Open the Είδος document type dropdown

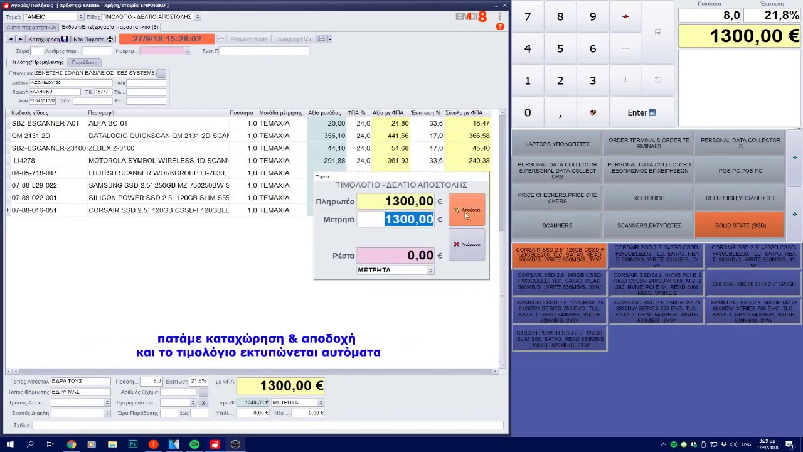pyautogui.click(x=198, y=17)
